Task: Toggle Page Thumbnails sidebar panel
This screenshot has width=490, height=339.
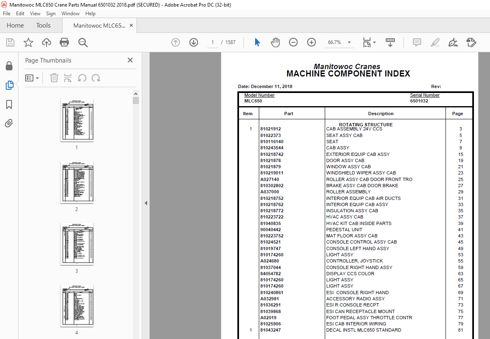Action: pyautogui.click(x=9, y=85)
